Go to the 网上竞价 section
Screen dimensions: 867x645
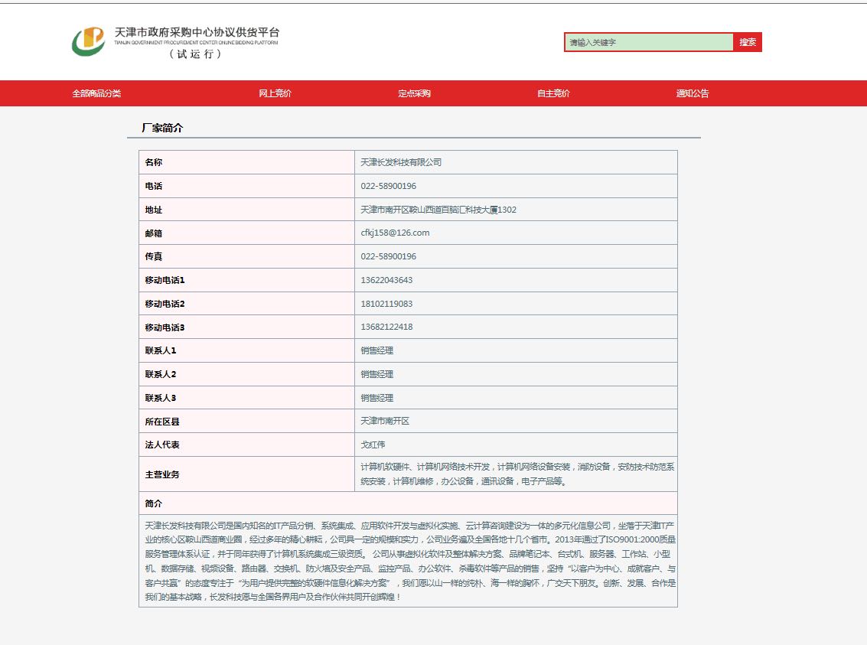275,93
